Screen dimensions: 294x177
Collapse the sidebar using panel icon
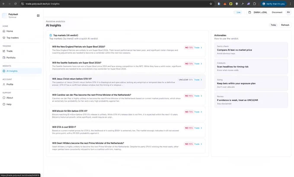pos(38,16)
